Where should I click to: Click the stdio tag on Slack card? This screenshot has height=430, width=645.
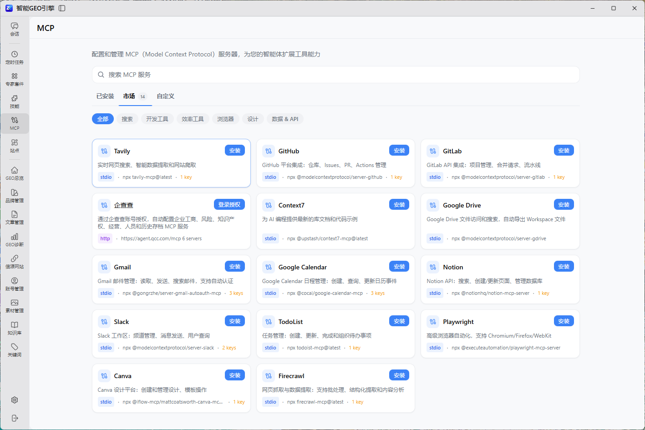pyautogui.click(x=106, y=348)
